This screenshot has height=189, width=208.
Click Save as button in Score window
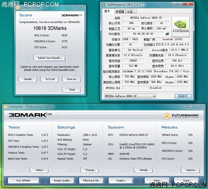[72, 79]
